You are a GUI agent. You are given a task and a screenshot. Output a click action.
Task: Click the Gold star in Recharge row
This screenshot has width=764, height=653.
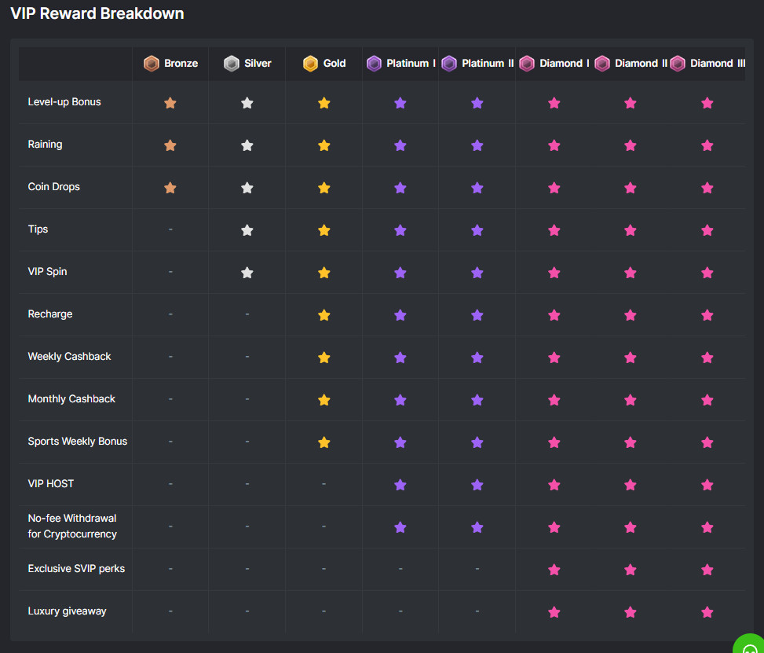pos(324,315)
